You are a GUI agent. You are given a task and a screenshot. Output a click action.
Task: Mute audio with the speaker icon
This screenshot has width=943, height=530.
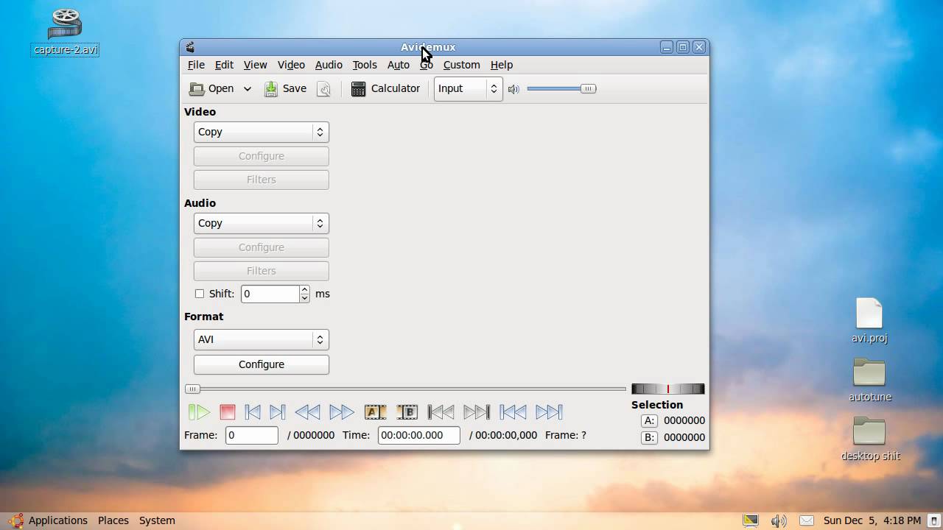(513, 89)
